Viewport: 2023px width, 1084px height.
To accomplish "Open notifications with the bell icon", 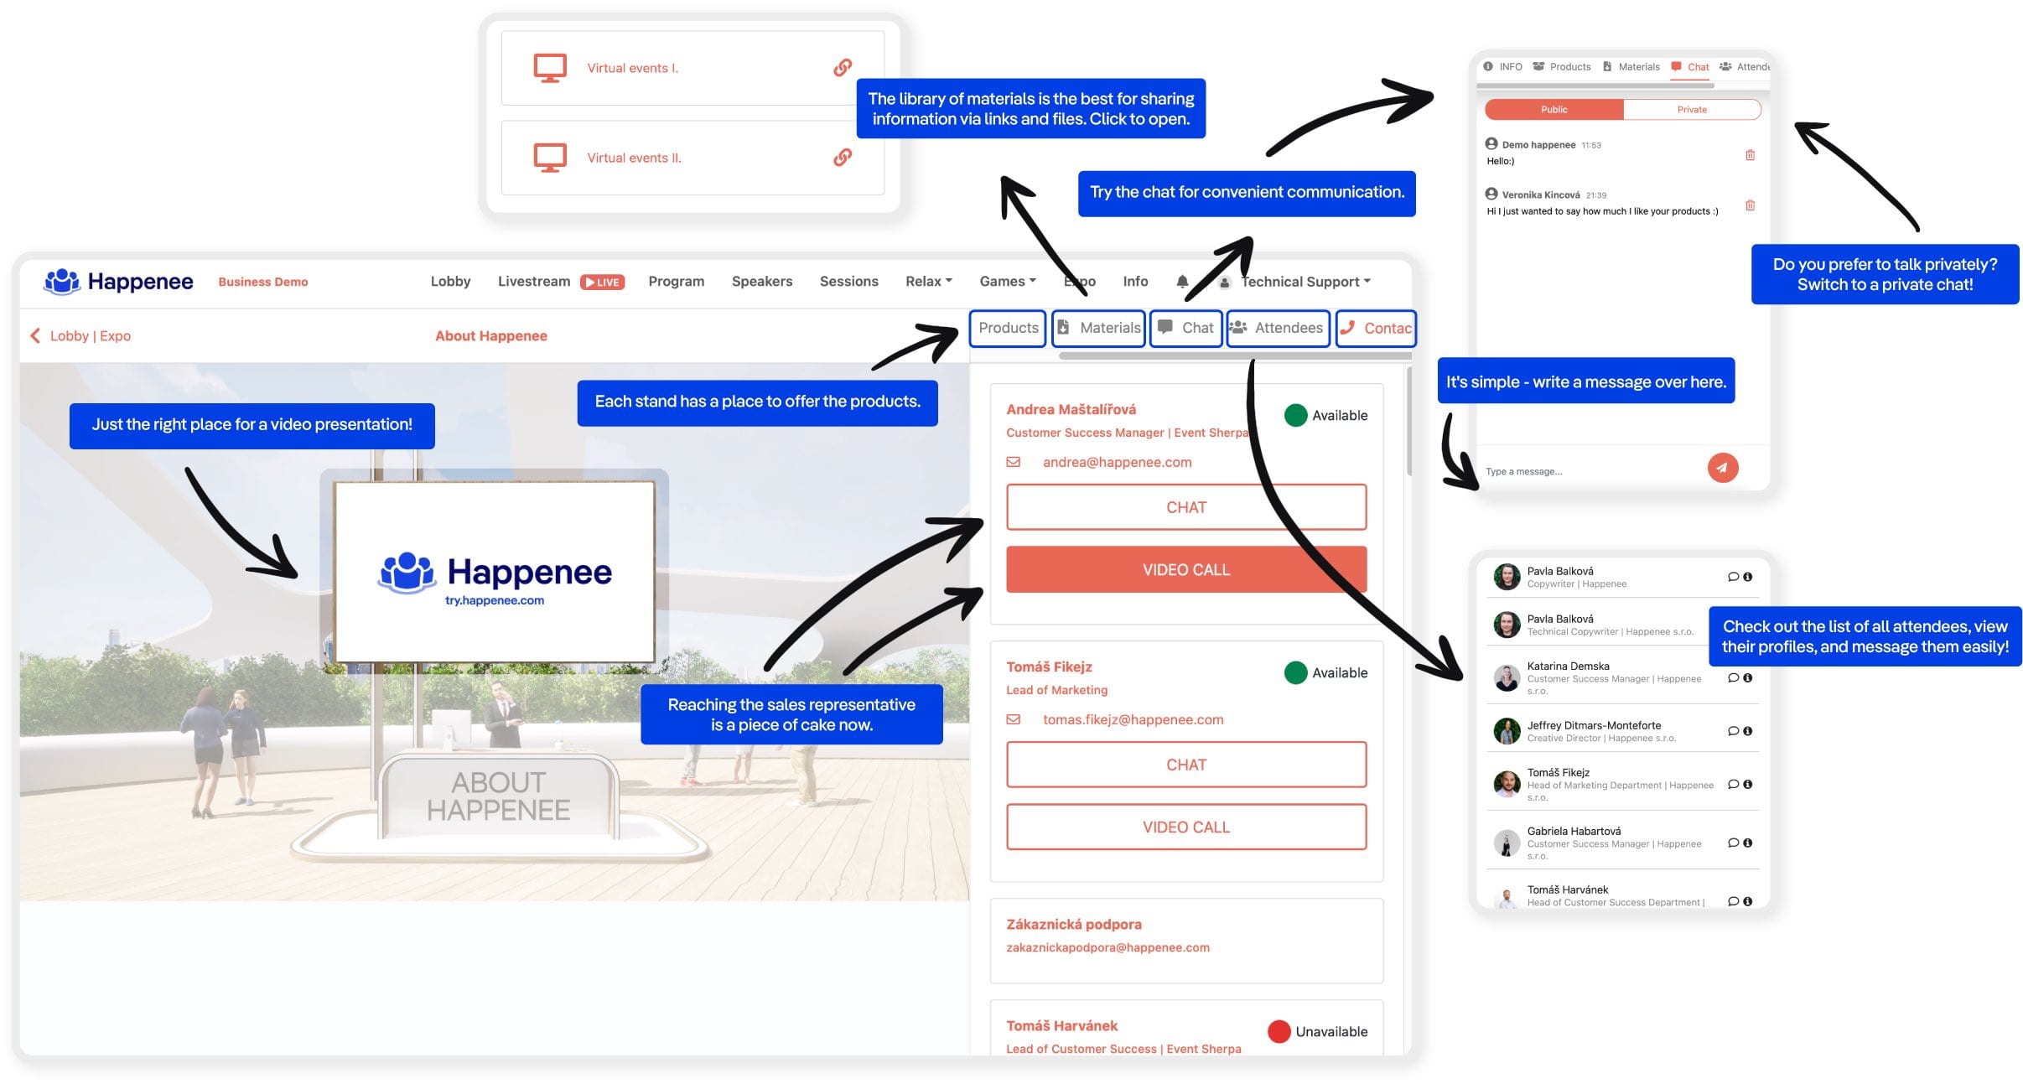I will [x=1182, y=282].
